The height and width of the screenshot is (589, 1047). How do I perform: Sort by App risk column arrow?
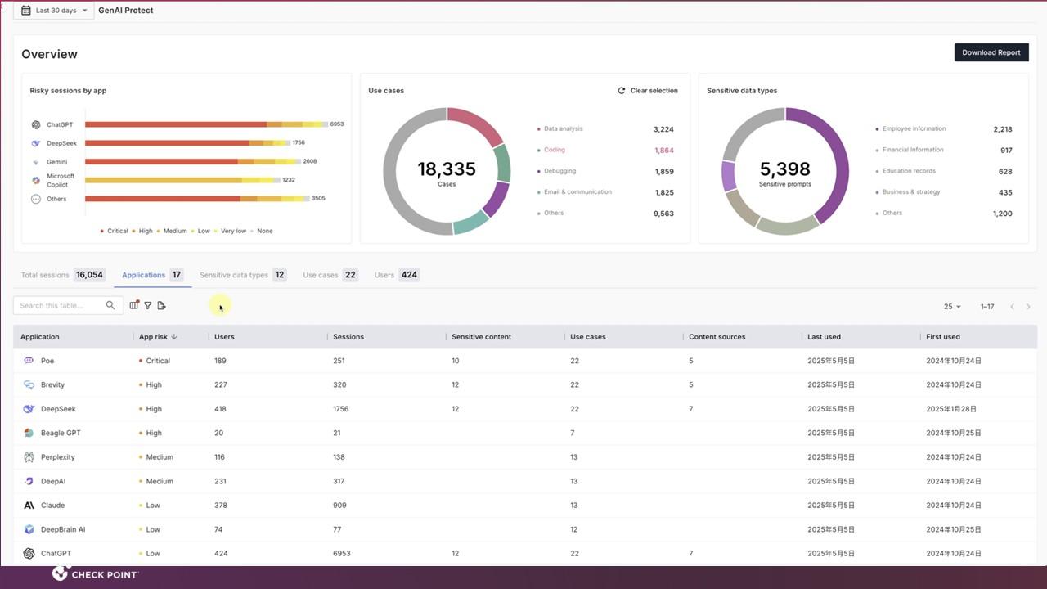click(174, 337)
